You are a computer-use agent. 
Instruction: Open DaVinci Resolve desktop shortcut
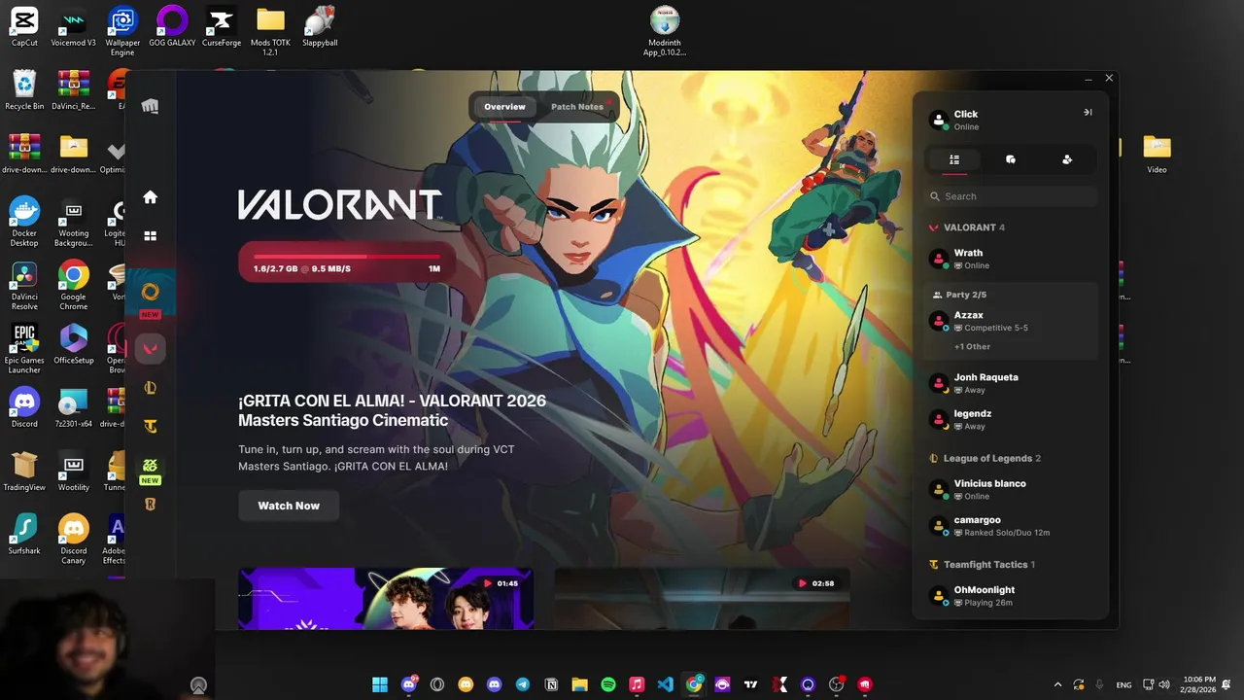coord(24,286)
